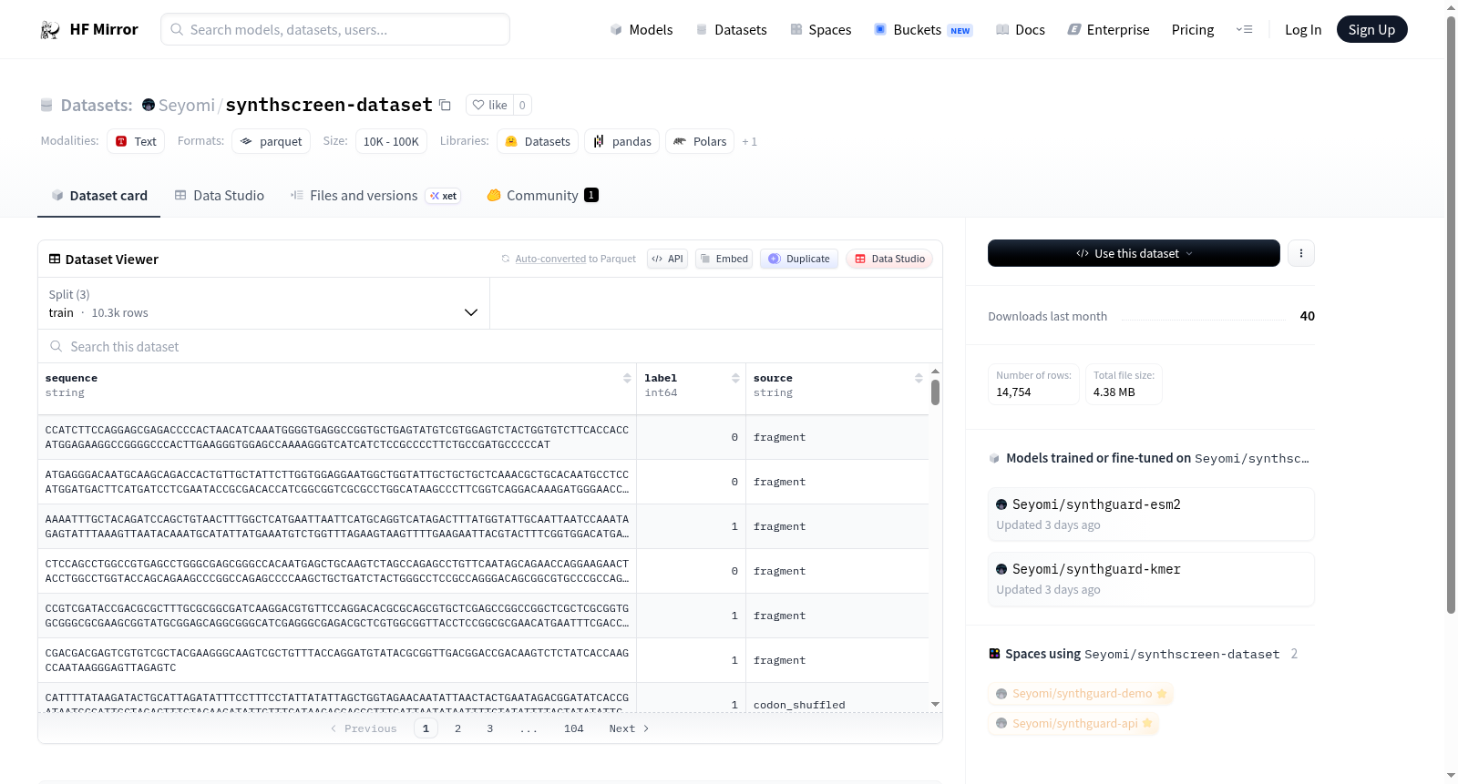Open Docs in the top navigation
Image resolution: width=1458 pixels, height=784 pixels.
[x=1021, y=29]
